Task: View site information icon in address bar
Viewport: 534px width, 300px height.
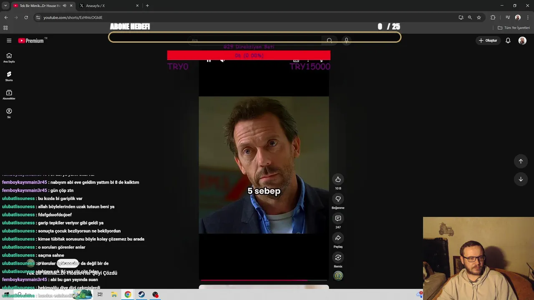Action: click(38, 17)
